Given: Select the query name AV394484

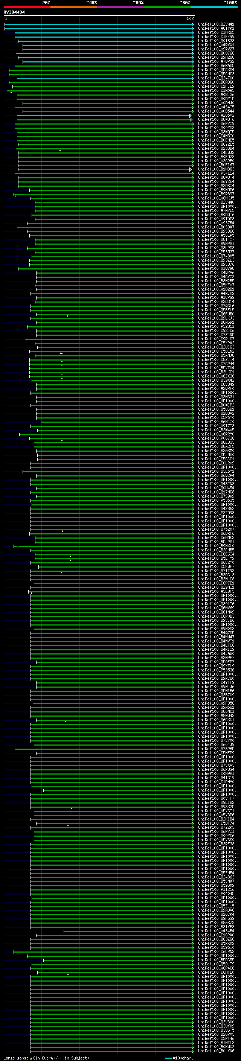Looking at the screenshot, I should [14, 12].
